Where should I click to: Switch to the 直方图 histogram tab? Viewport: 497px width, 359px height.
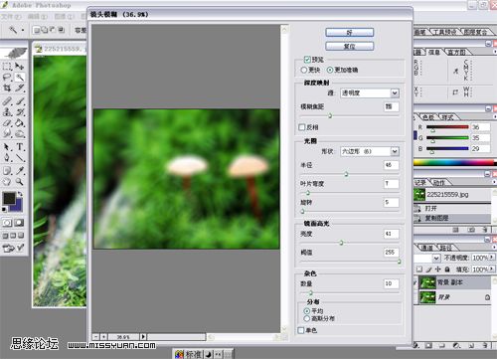pyautogui.click(x=456, y=52)
